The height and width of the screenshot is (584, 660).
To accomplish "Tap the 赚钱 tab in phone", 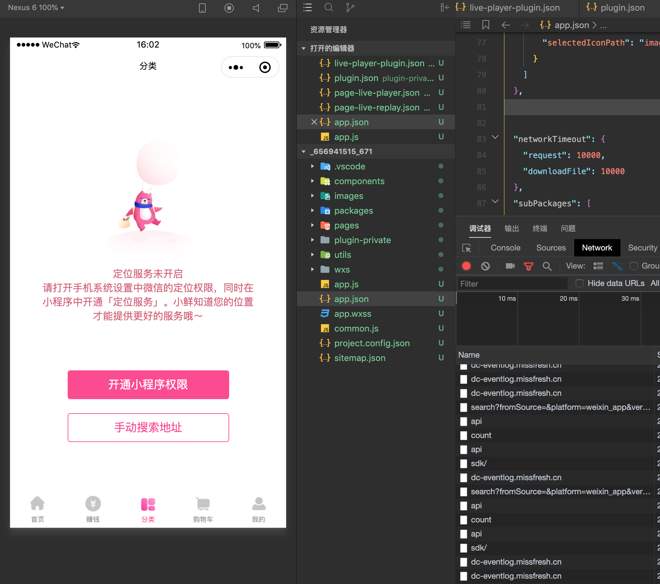I will (93, 509).
